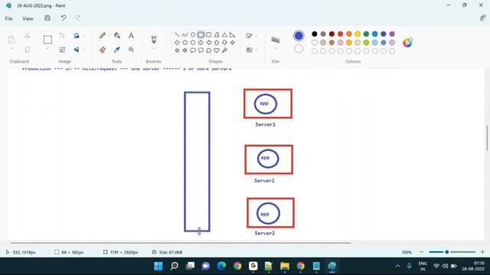Screen dimensions: 490x275
Task: Select the Lightning bolt shape
Action: coord(224,50)
